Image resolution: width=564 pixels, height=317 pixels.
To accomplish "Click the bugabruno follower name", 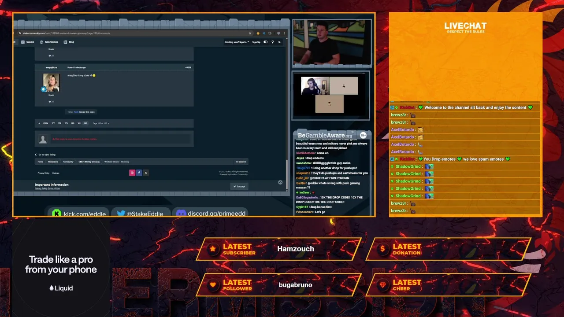I will 296,285.
